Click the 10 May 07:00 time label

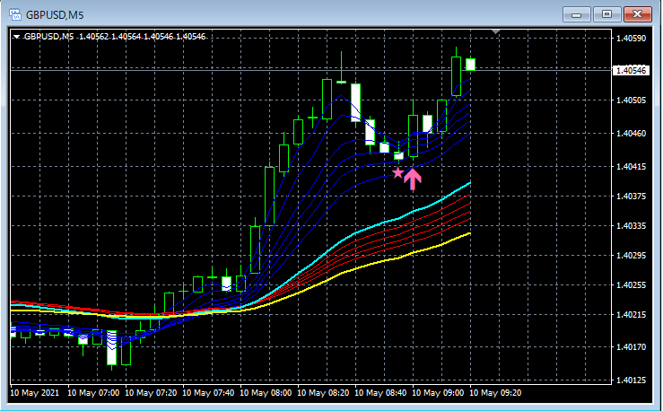point(93,393)
